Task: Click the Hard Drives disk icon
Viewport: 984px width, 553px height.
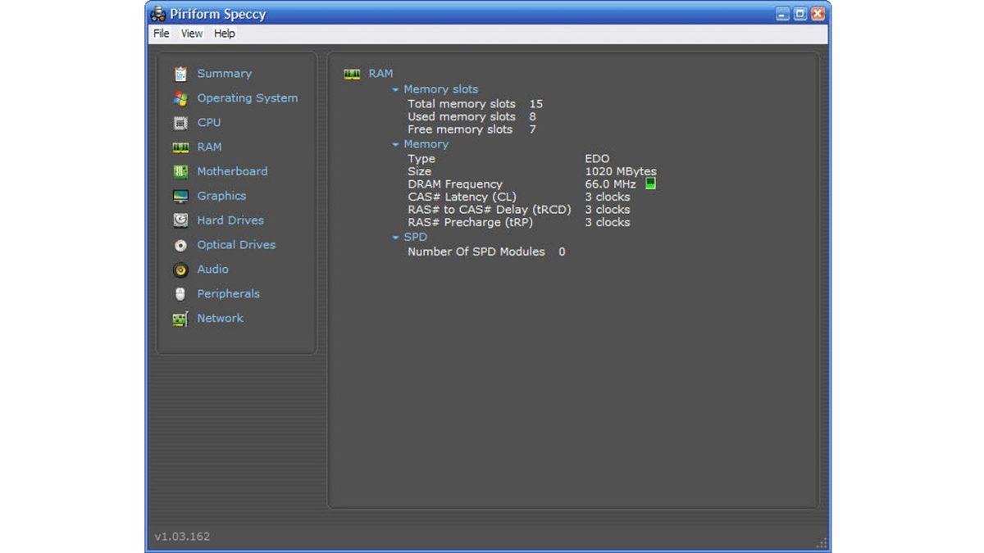Action: tap(180, 220)
